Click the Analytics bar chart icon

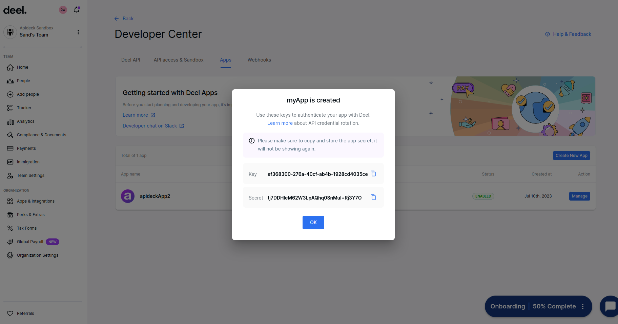10,121
